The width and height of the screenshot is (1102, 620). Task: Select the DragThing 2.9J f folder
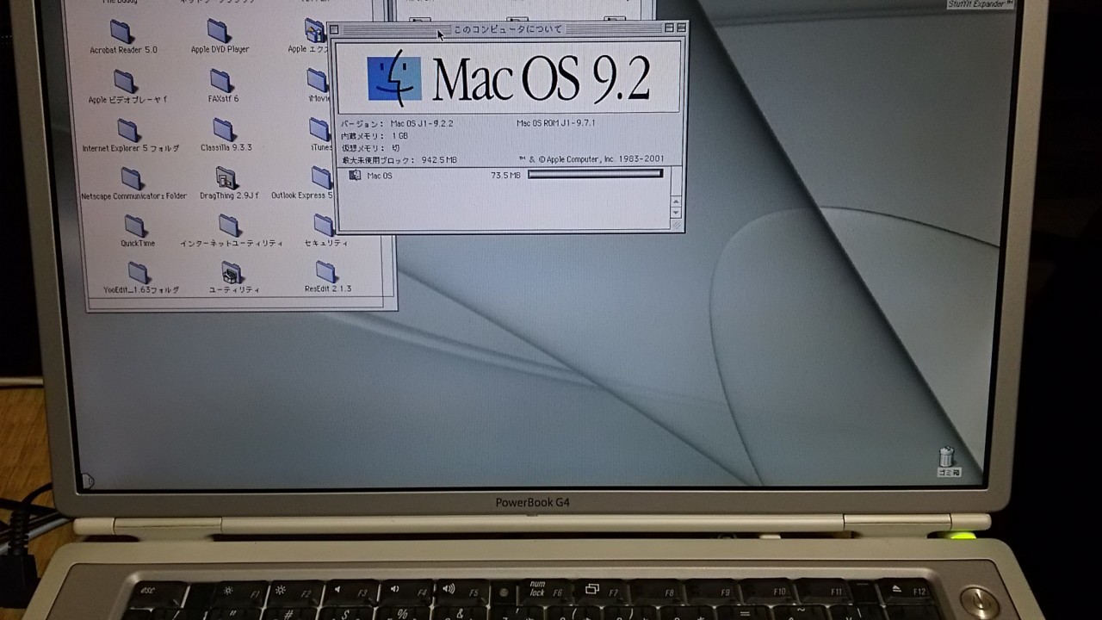coord(226,178)
